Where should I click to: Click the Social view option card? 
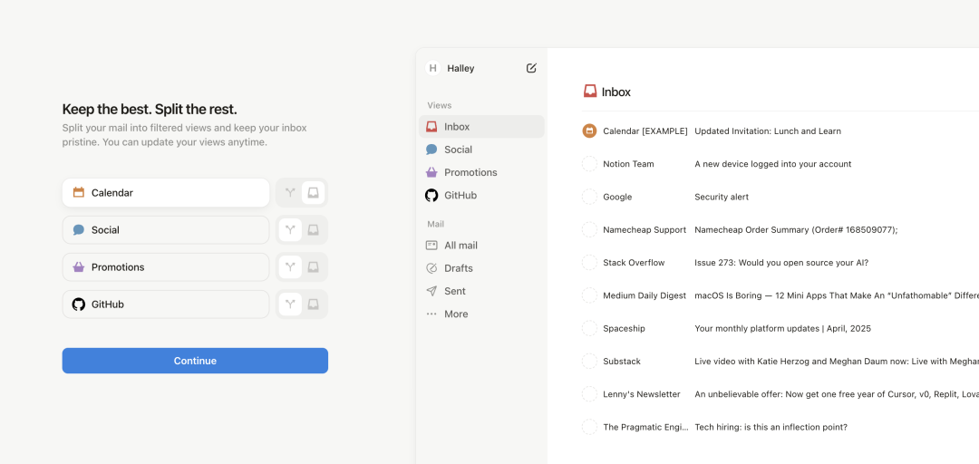166,230
